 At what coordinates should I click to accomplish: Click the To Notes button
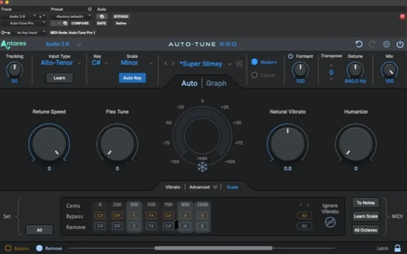coord(365,203)
